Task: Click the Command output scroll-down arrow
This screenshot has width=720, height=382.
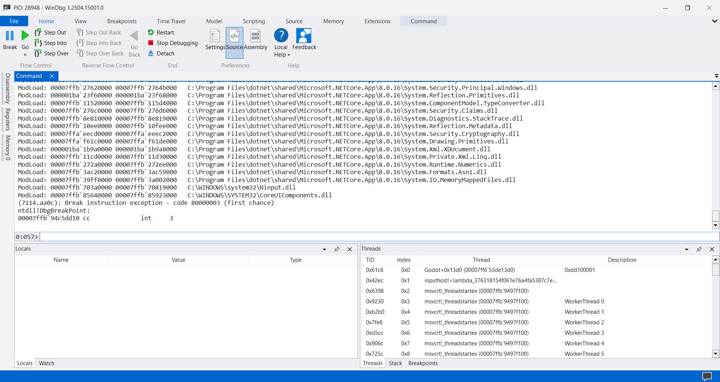Action: 715,225
